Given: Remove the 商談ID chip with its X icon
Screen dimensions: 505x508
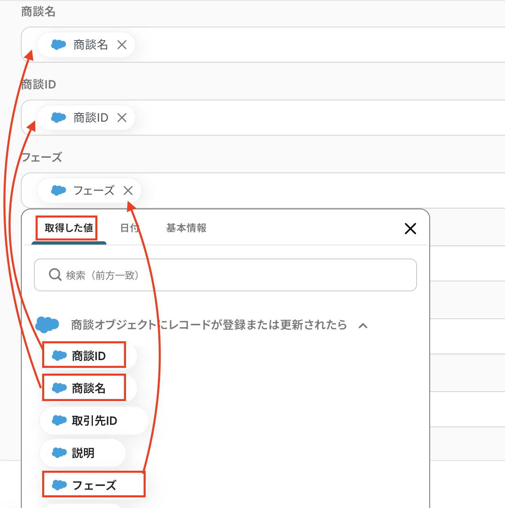Looking at the screenshot, I should pos(122,118).
